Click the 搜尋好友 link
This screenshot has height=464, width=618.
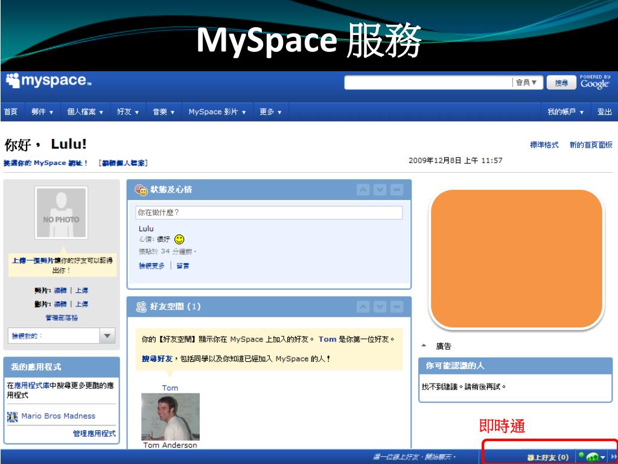click(158, 359)
